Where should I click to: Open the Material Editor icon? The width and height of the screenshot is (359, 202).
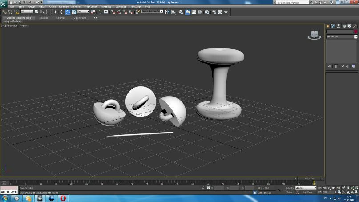(x=207, y=12)
